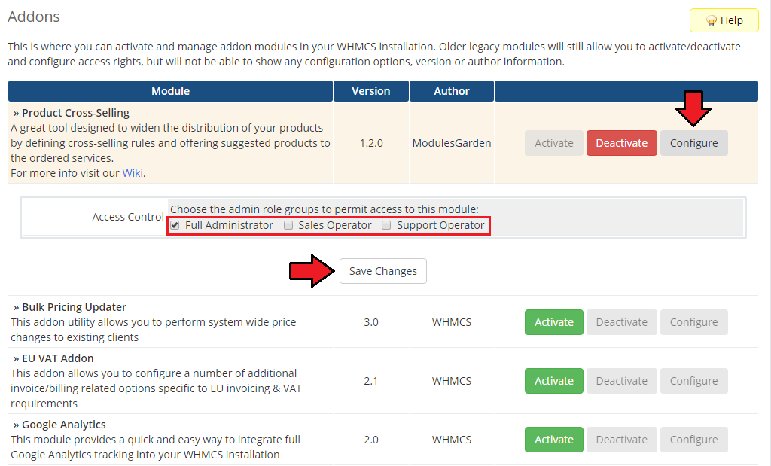Click the Addons page heading
This screenshot has height=466, width=771.
point(34,17)
